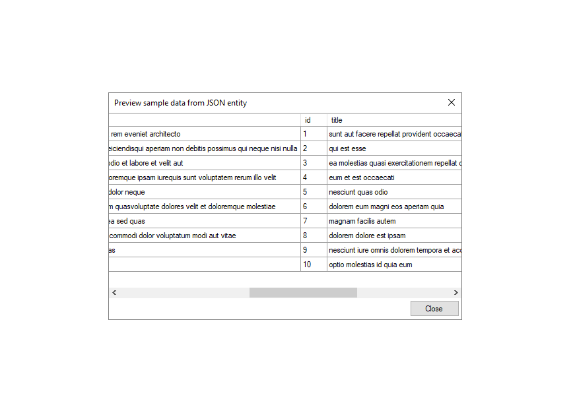Click the cell with id 10
Screen dimensions: 571x413
314,265
